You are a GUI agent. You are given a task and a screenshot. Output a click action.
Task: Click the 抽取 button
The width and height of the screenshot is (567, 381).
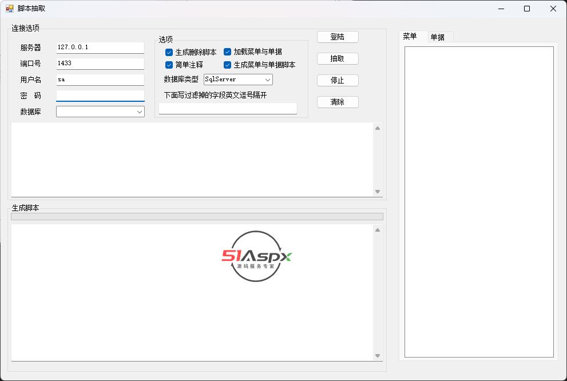338,58
